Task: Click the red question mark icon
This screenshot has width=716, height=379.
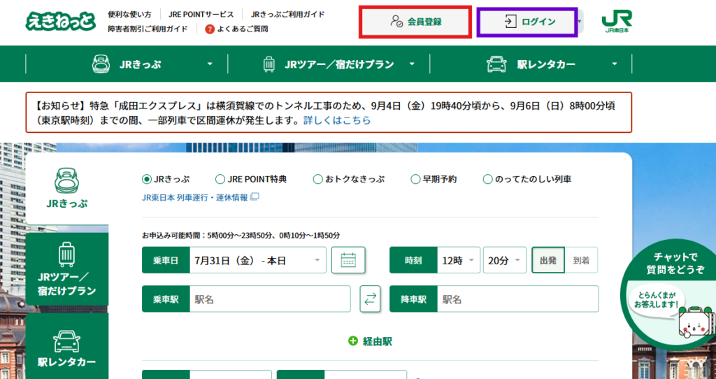Action: [210, 29]
